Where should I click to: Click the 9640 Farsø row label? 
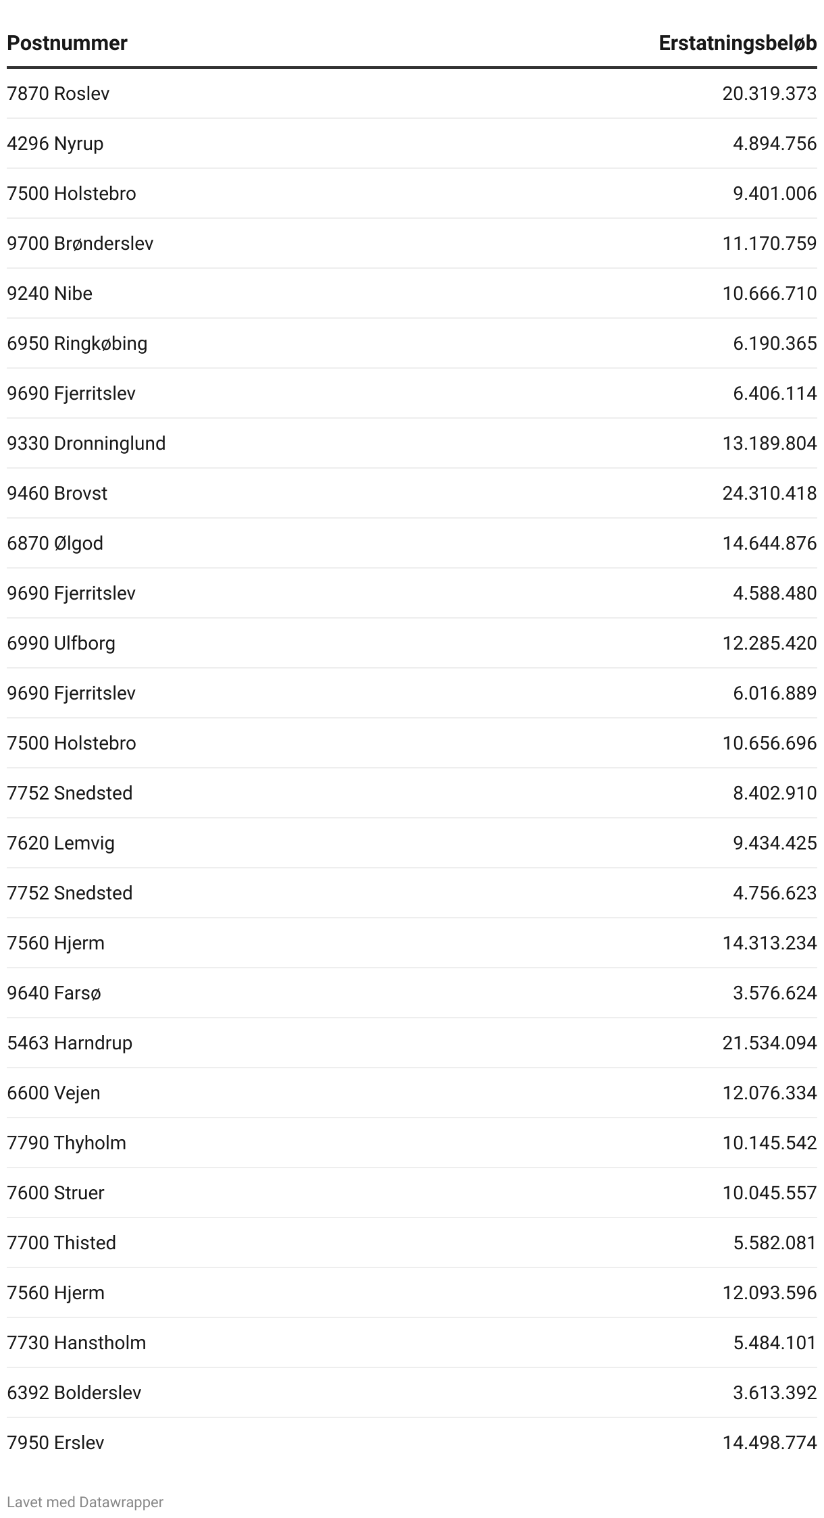click(54, 993)
